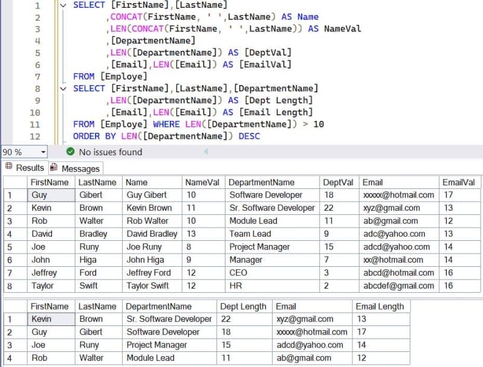The image size is (483, 367).
Task: Click the Messages tab page icon
Action: 54,167
